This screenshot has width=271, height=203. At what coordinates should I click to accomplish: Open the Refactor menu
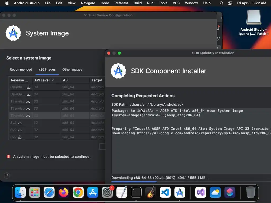(121, 3)
